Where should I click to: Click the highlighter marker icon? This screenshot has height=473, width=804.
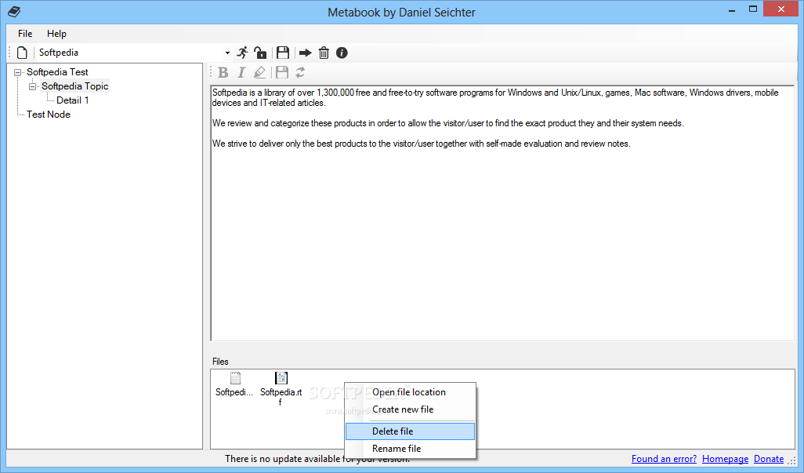(x=260, y=72)
